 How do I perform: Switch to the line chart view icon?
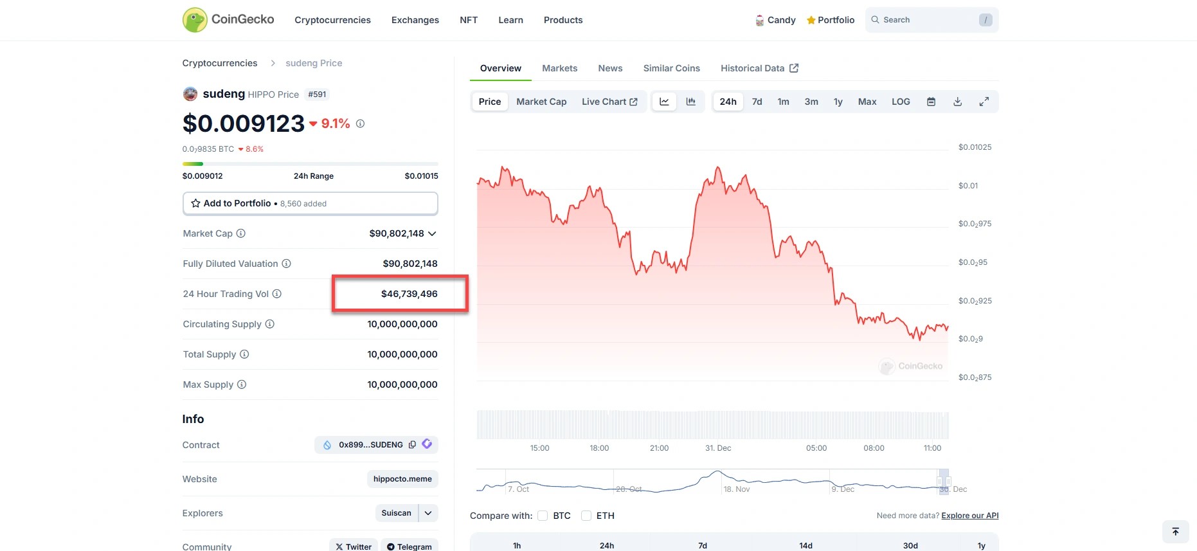pyautogui.click(x=664, y=102)
